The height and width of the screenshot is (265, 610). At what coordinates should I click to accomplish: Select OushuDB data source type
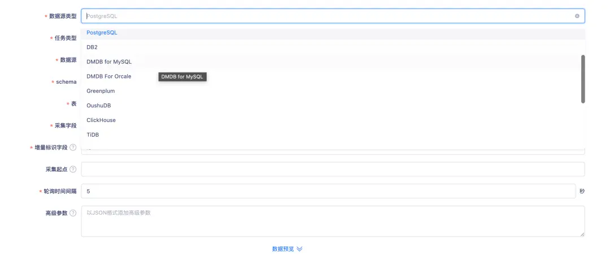coord(333,106)
